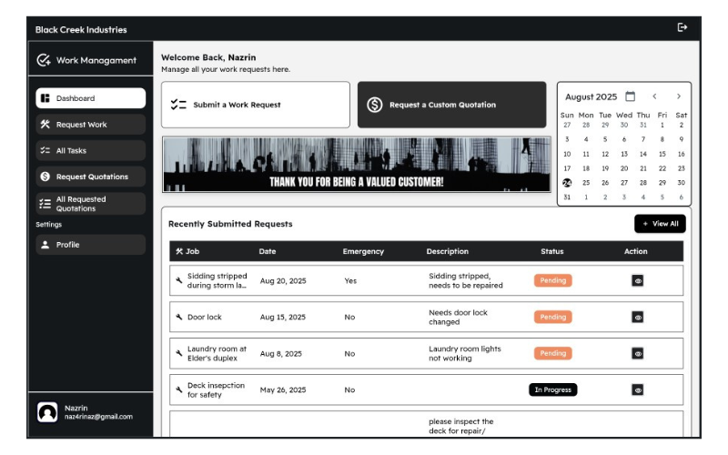Select August 15 in the calendar
This screenshot has width=728, height=455.
pyautogui.click(x=662, y=154)
